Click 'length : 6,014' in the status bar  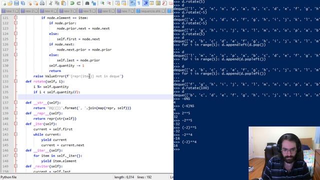click(x=124, y=177)
